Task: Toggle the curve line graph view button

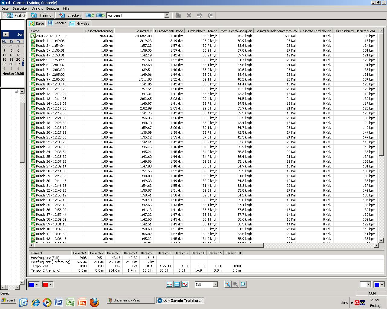Action: [185, 284]
